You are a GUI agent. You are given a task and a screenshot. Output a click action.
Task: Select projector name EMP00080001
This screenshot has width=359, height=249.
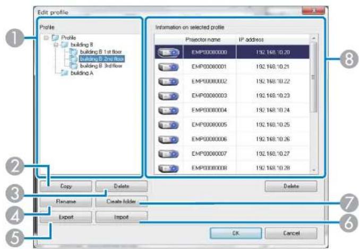pos(209,67)
